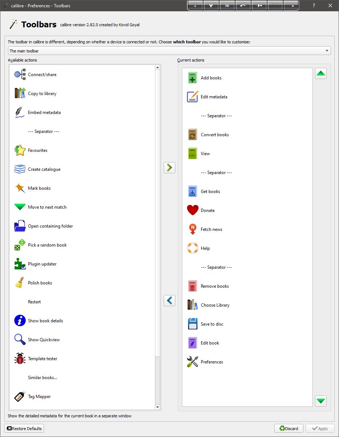Select the Help lifebuoy icon
This screenshot has width=339, height=437.
pyautogui.click(x=193, y=248)
